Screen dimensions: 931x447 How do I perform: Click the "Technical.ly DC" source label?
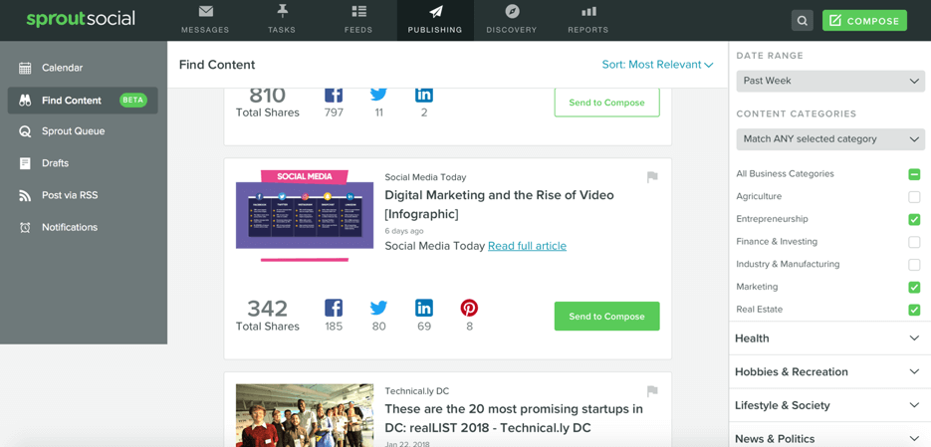[x=417, y=390]
